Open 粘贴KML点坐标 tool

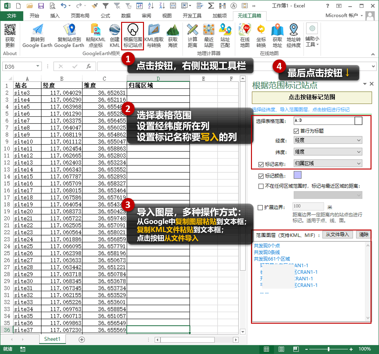(95, 35)
